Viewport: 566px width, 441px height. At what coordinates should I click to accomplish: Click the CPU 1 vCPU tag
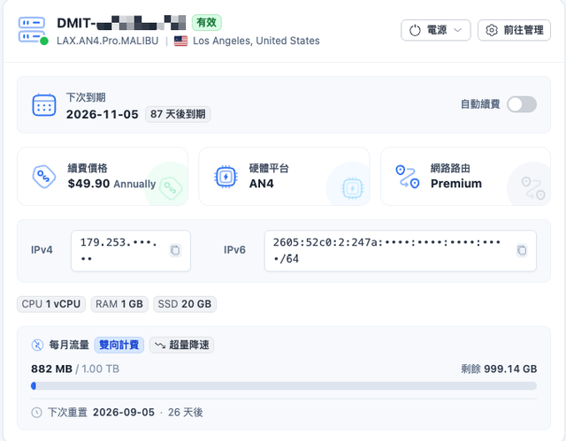[51, 304]
